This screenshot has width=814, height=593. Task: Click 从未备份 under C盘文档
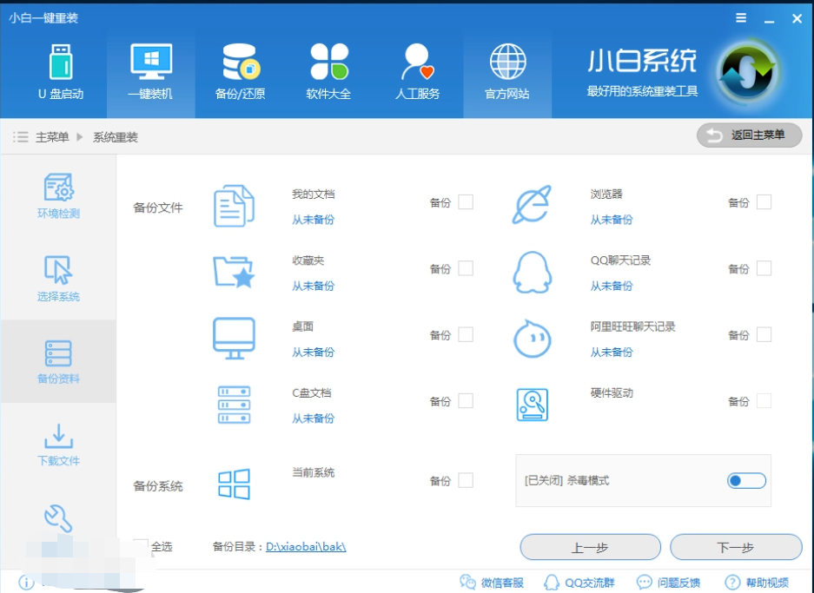coord(313,418)
